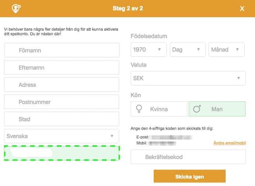This screenshot has height=186, width=255.
Task: Expand the Dag dropdown
Action: (x=188, y=50)
